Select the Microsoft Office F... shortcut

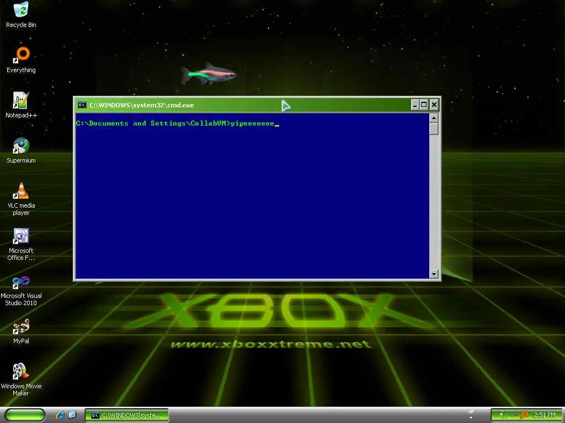21,244
